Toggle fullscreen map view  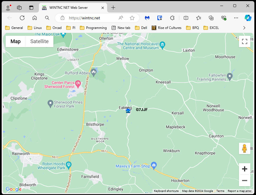(x=244, y=41)
